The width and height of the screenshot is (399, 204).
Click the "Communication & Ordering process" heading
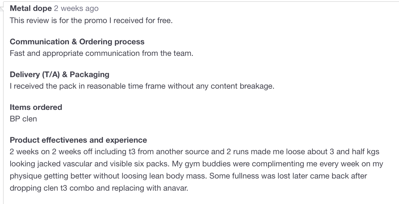[x=77, y=42]
